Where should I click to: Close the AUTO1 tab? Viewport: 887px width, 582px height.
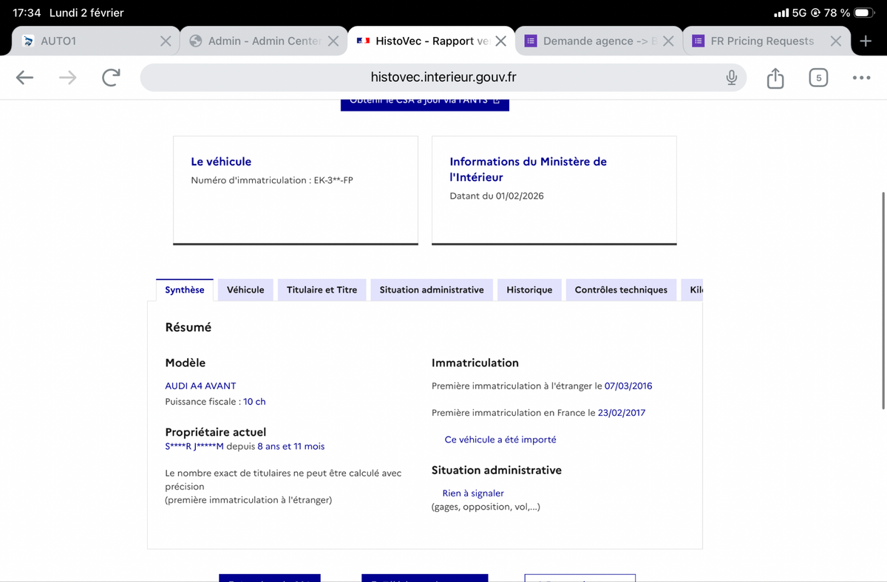166,41
